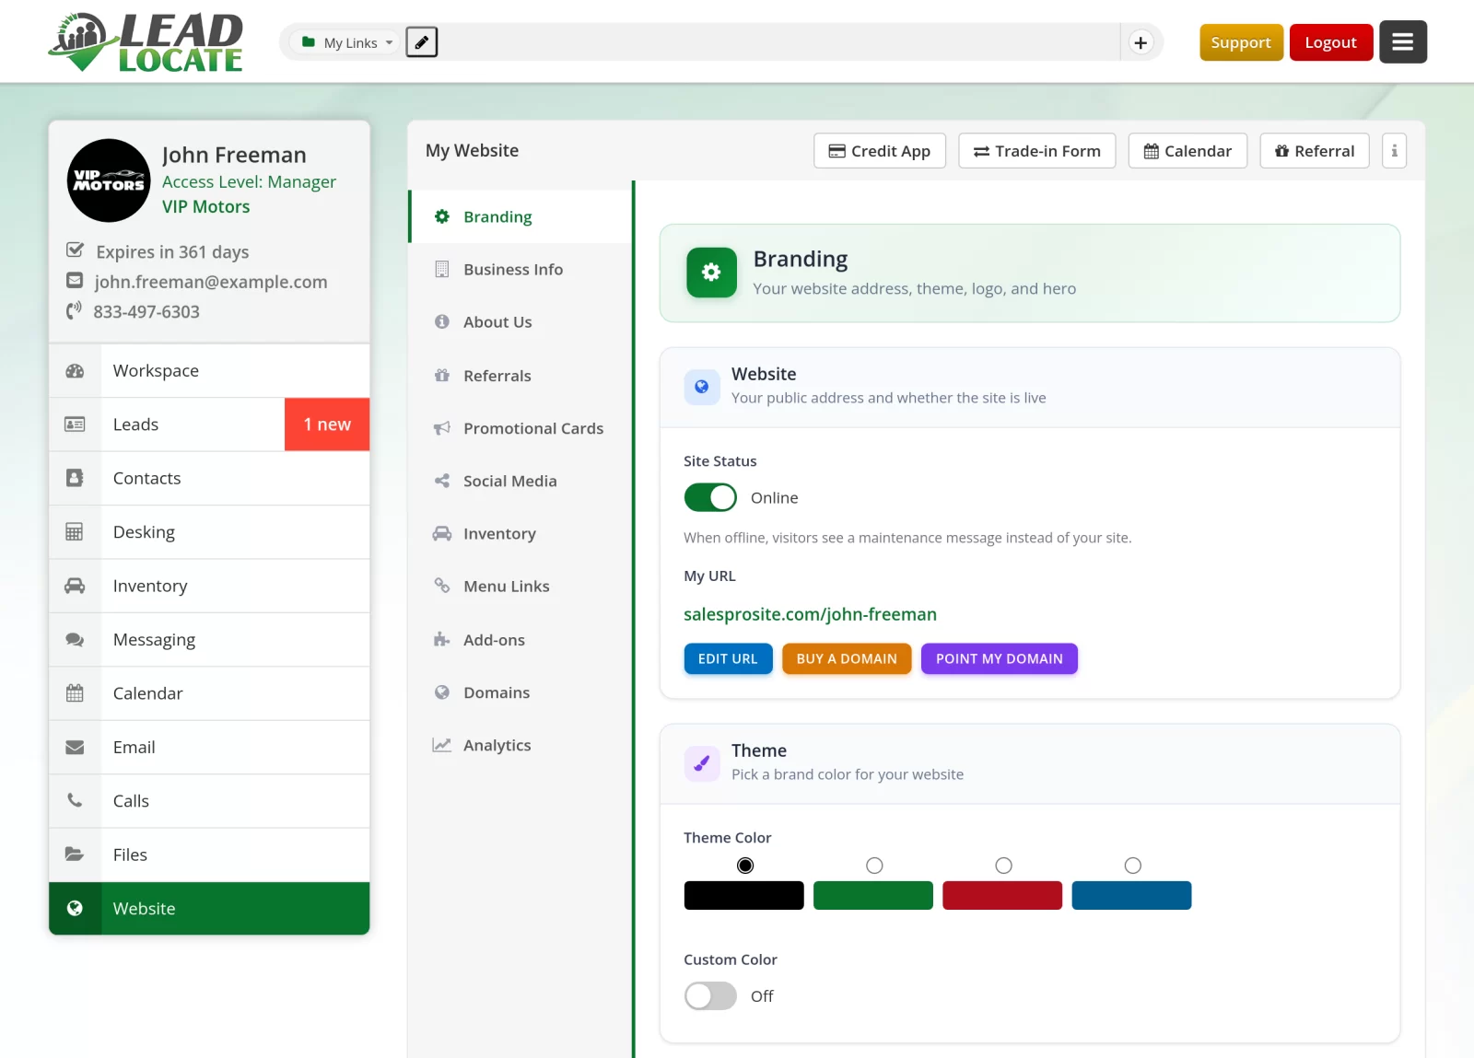
Task: Enable the Custom Color toggle
Action: pos(710,995)
